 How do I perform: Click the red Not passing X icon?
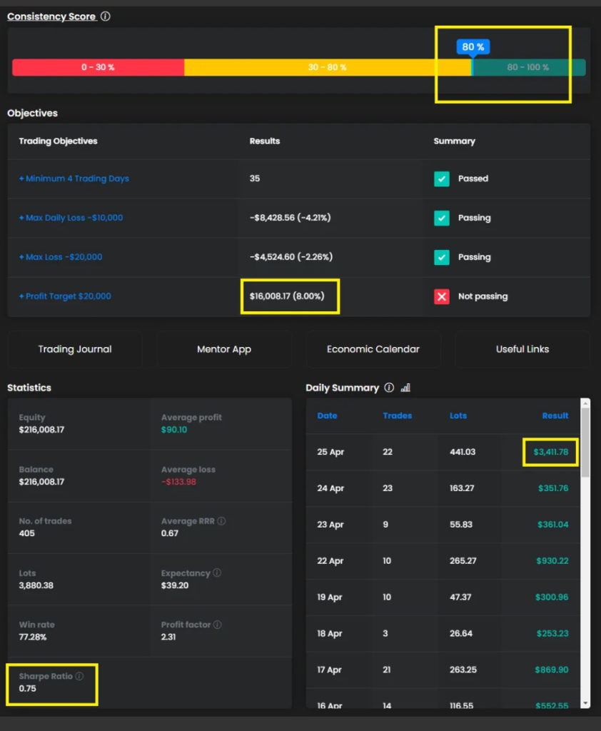point(442,296)
